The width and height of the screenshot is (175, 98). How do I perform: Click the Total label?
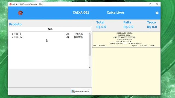click(100, 22)
